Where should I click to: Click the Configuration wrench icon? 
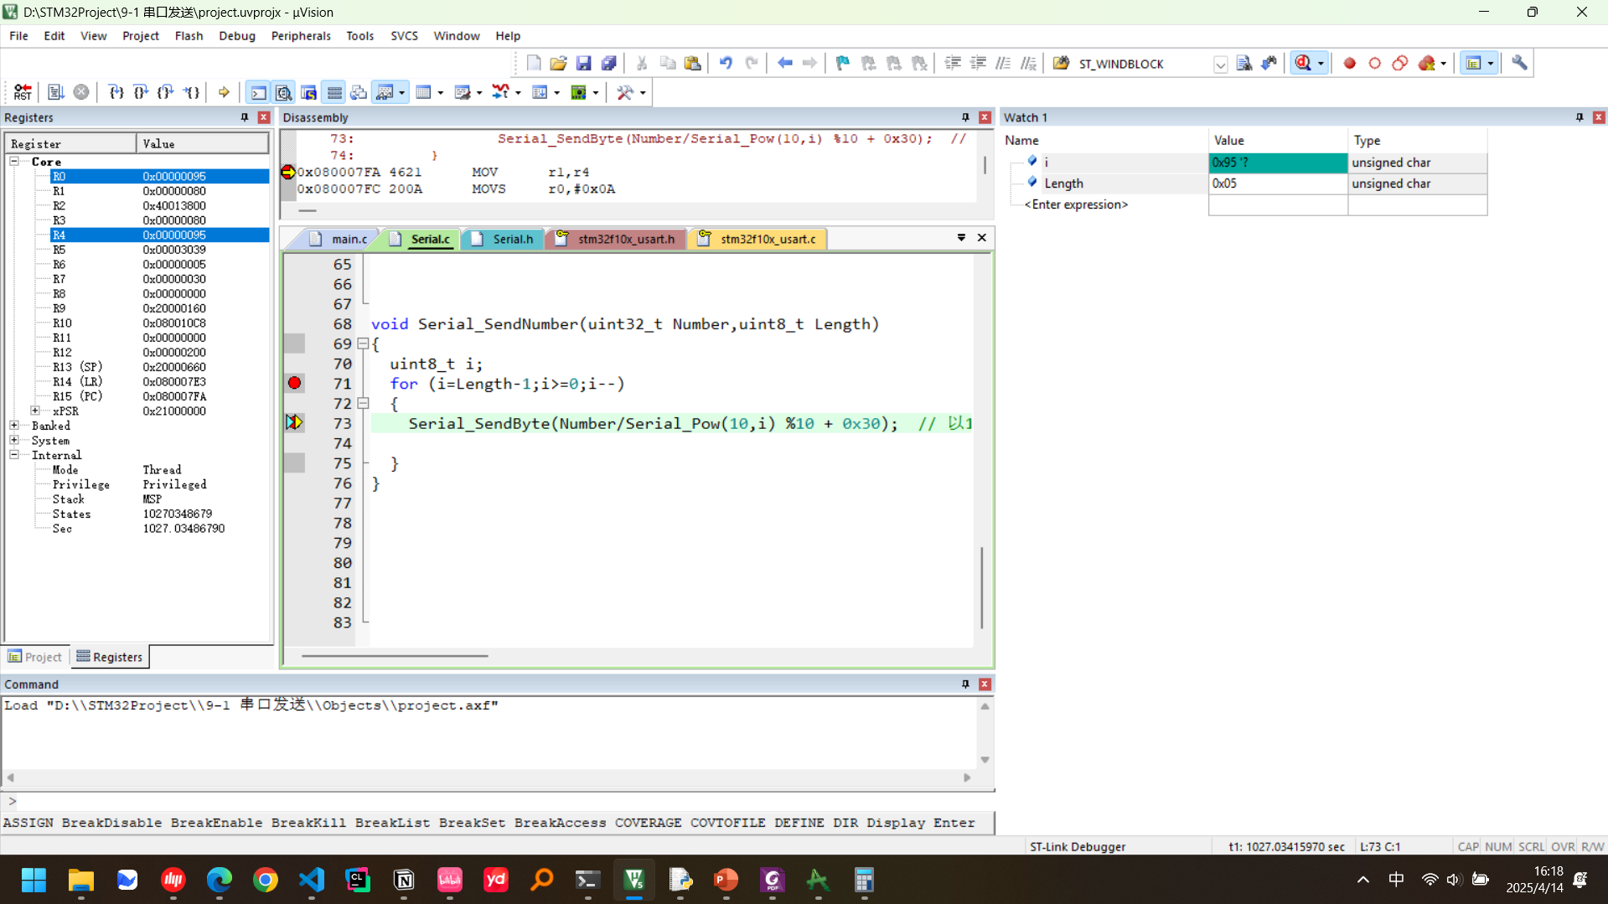tap(1519, 64)
